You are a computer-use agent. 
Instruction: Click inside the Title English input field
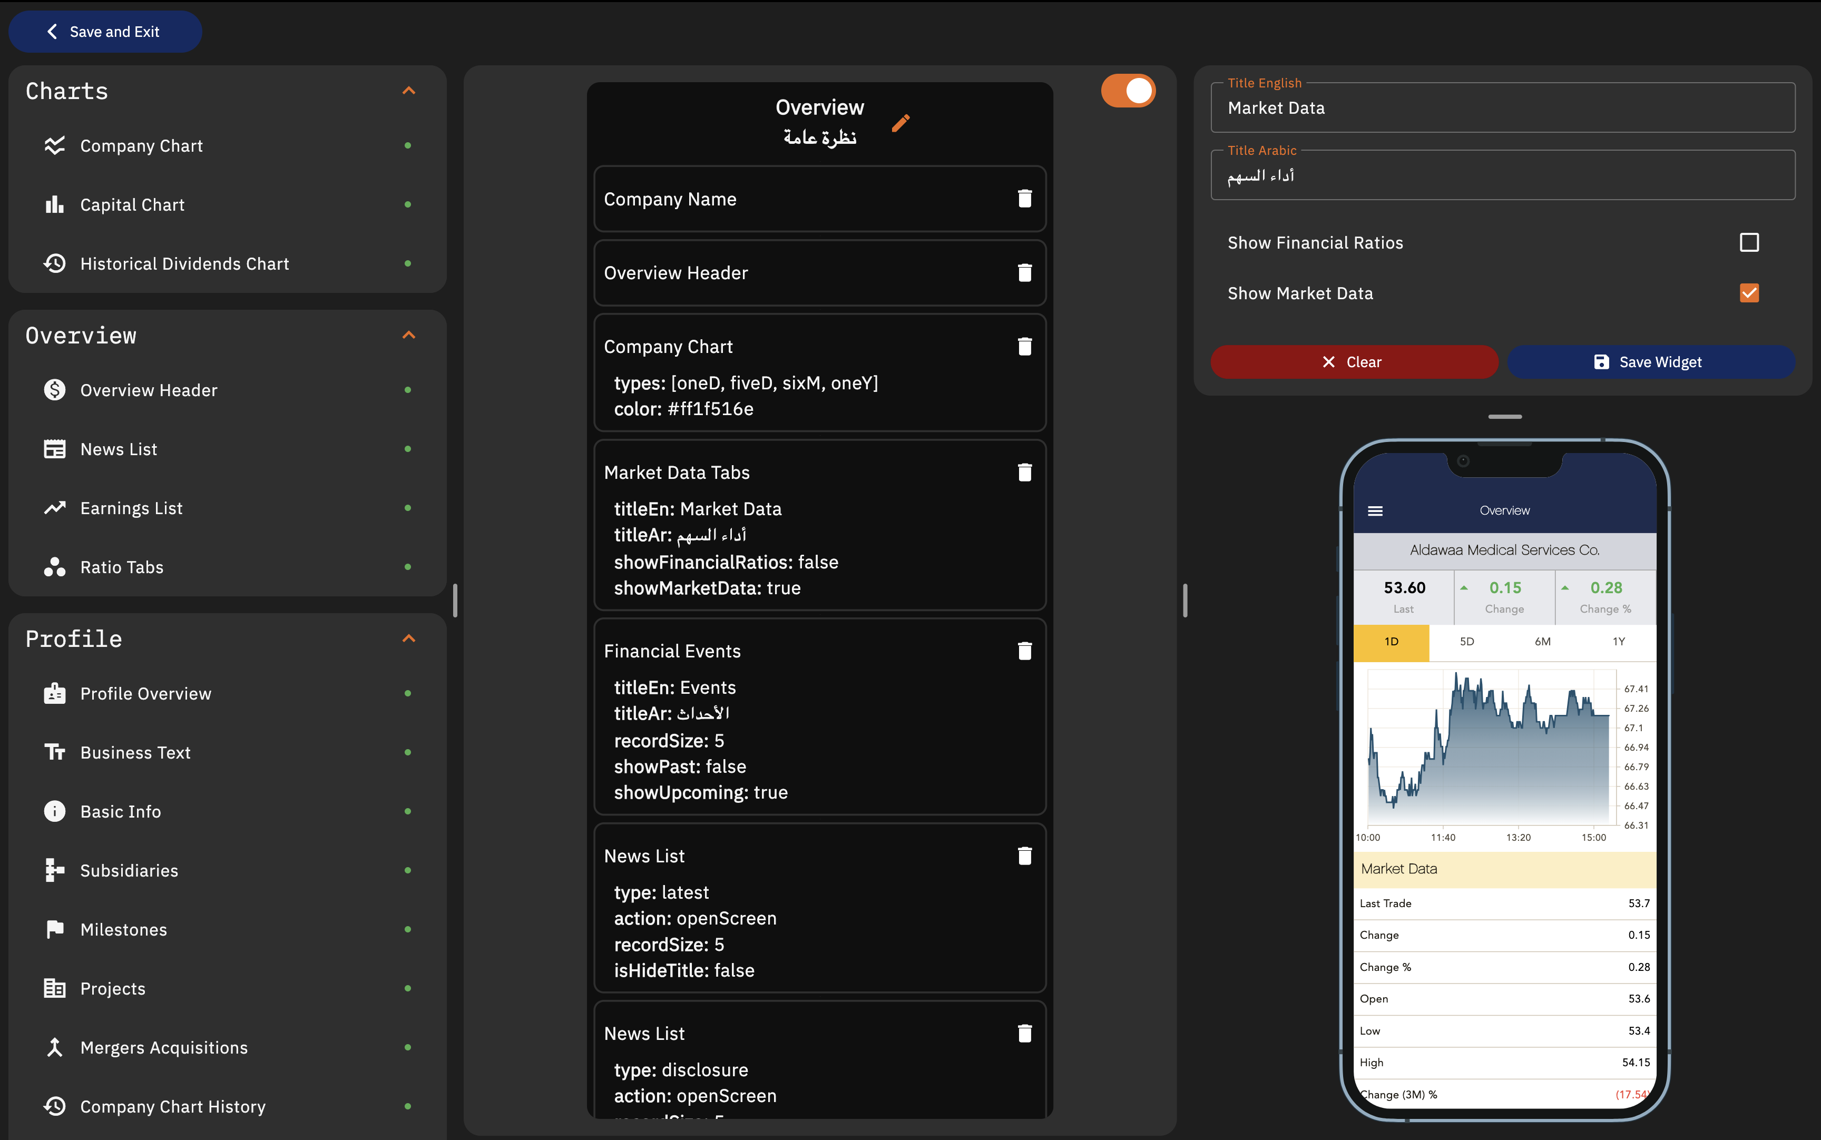1503,108
